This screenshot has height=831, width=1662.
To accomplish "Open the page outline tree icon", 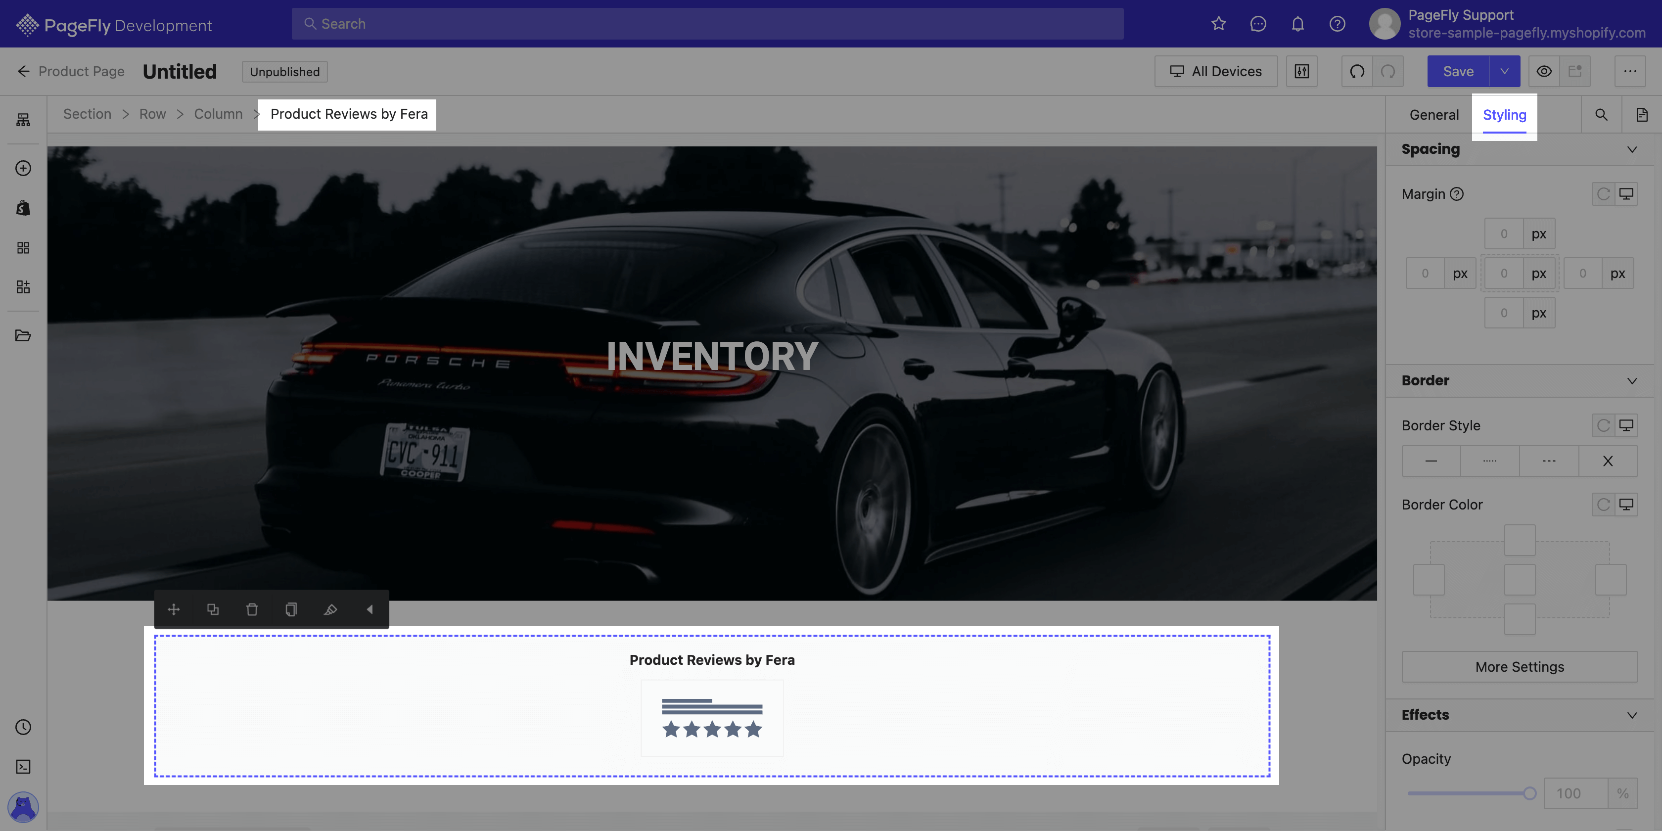I will (x=23, y=119).
